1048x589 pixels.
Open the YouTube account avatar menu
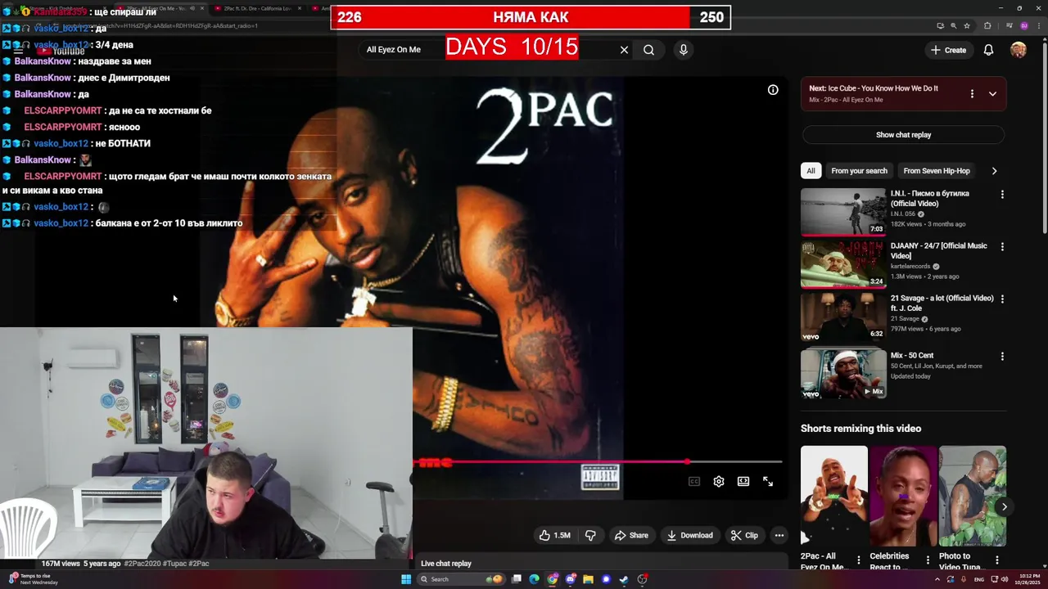click(1018, 50)
